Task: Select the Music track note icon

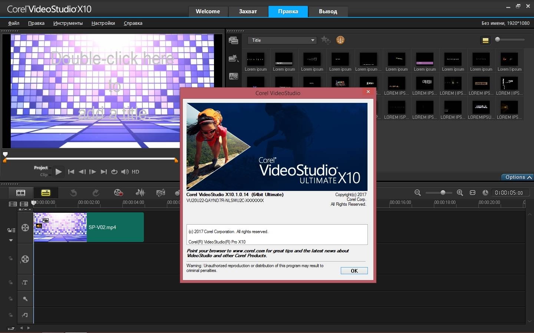Action: click(25, 315)
